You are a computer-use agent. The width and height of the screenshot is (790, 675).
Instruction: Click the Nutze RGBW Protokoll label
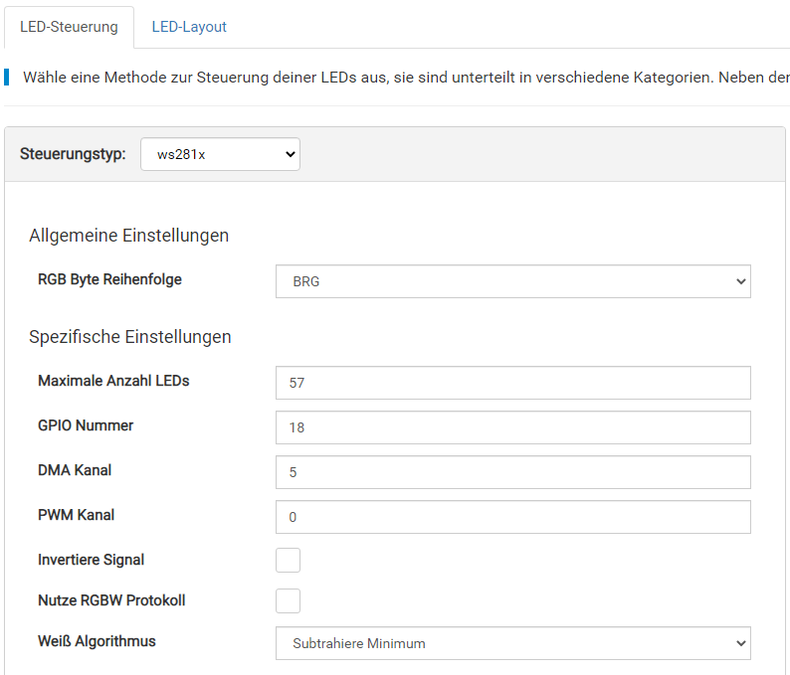point(111,600)
